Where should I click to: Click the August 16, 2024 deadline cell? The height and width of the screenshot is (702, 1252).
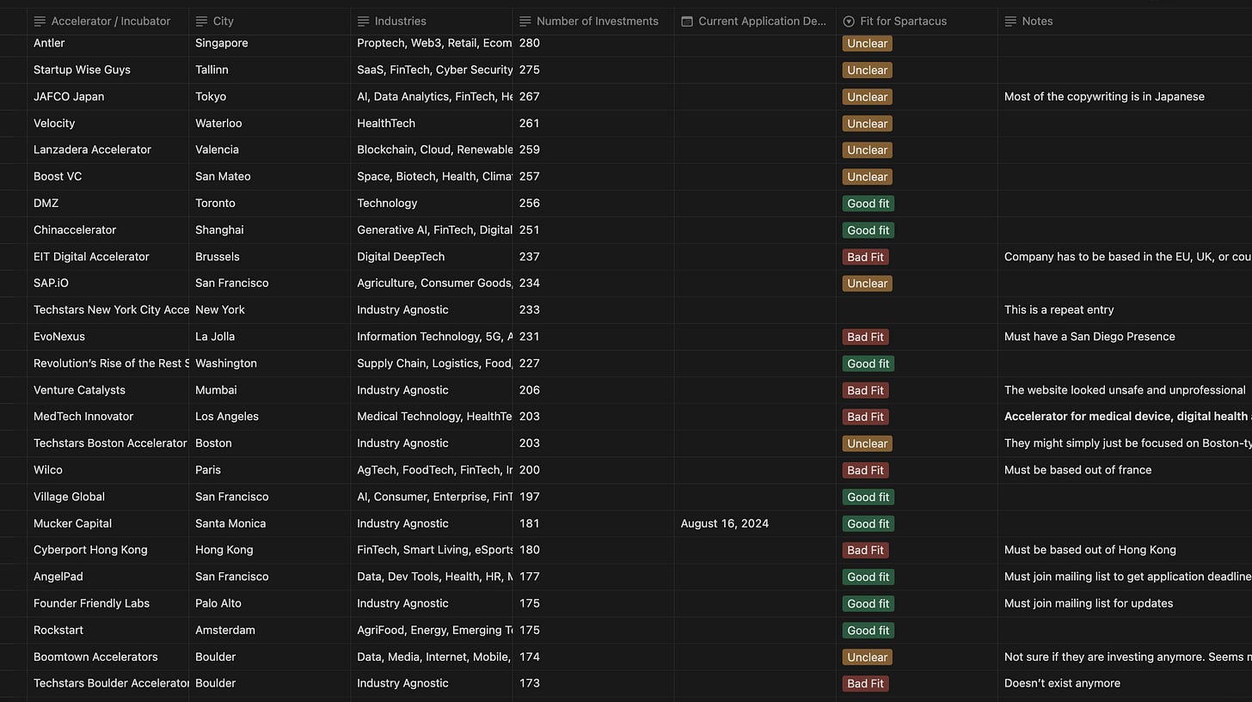(755, 523)
